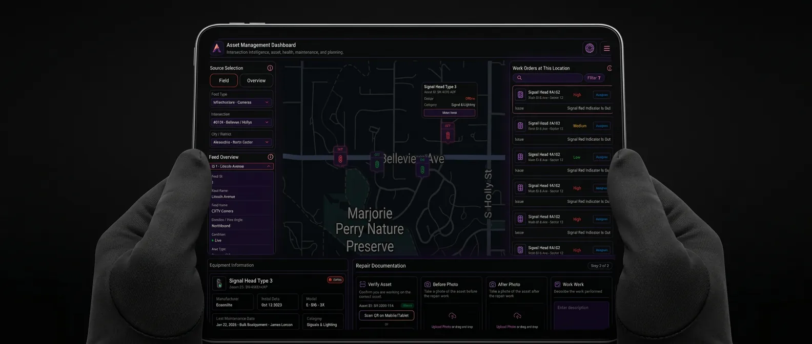Click the Verify Asset step icon
This screenshot has width=812, height=344.
362,284
